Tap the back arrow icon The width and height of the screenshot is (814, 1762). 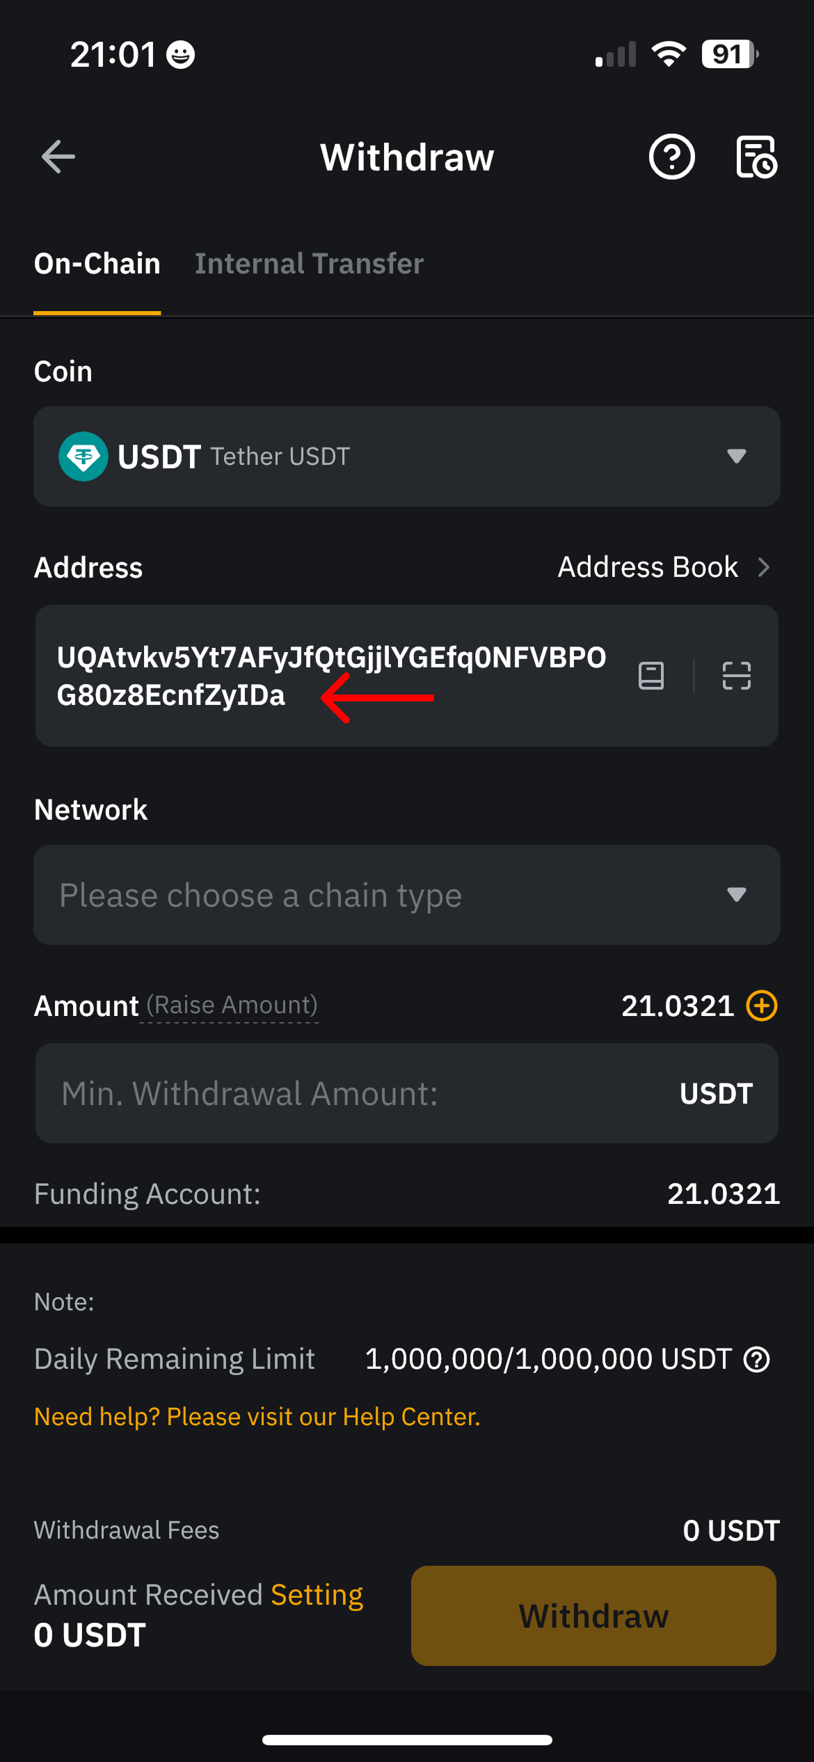tap(58, 157)
